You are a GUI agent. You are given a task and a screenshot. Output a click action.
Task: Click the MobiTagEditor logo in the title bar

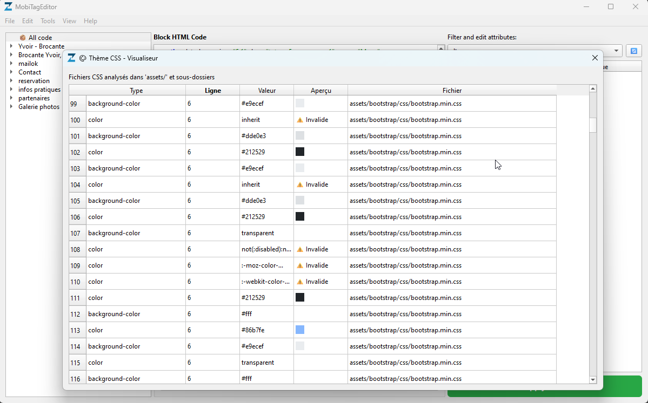(8, 6)
